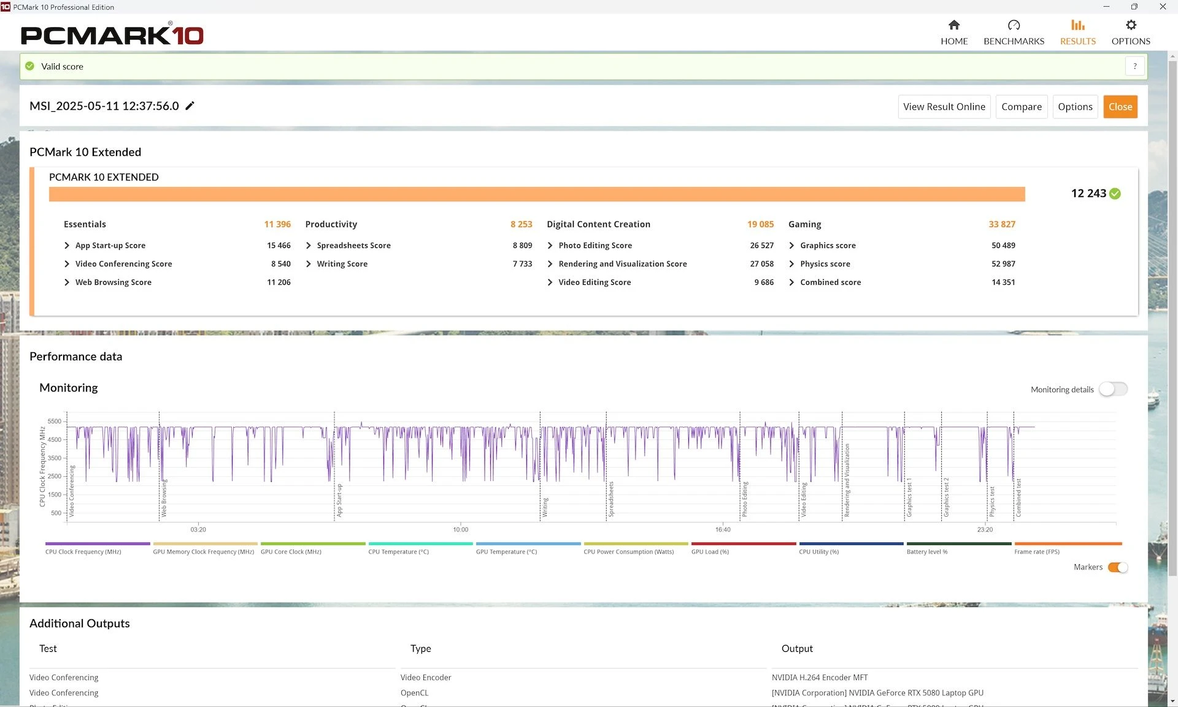Viewport: 1178px width, 707px height.
Task: Select CPU Power Consumption legend swatch
Action: pyautogui.click(x=636, y=544)
